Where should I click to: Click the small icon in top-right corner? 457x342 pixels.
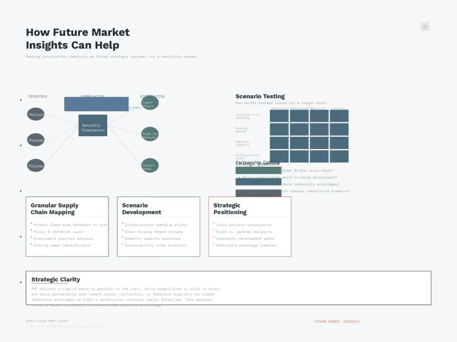pos(425,26)
